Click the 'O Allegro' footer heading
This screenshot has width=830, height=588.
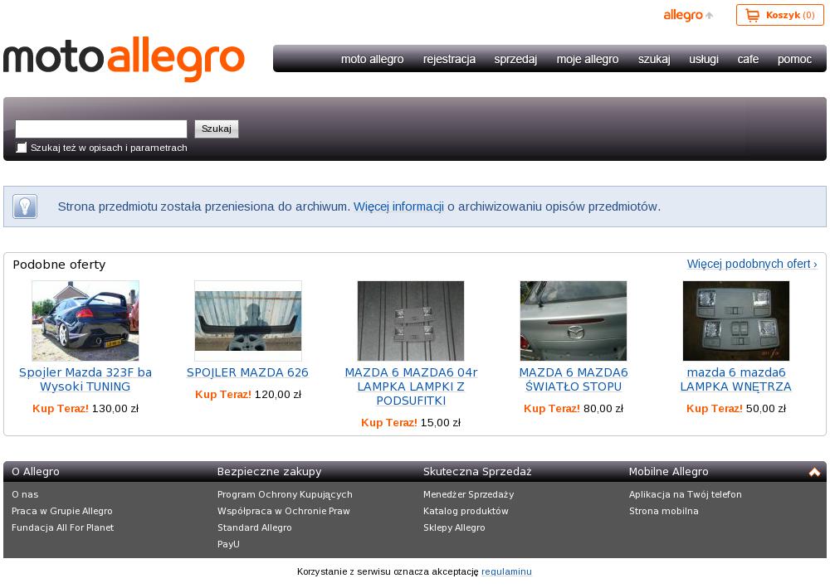tap(36, 472)
